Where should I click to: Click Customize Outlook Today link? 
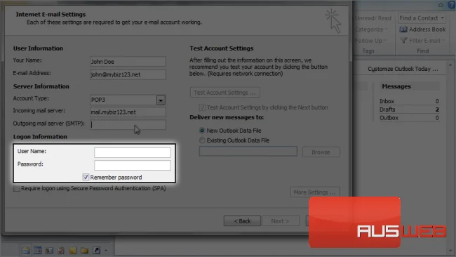coord(403,69)
